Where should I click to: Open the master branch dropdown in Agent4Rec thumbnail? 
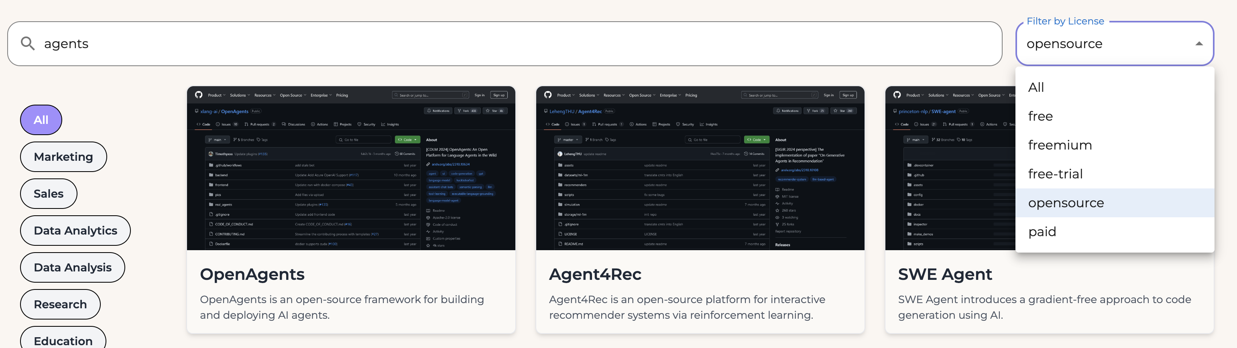point(568,140)
